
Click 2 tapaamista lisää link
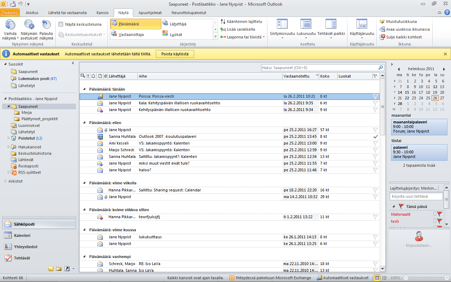pyautogui.click(x=419, y=165)
